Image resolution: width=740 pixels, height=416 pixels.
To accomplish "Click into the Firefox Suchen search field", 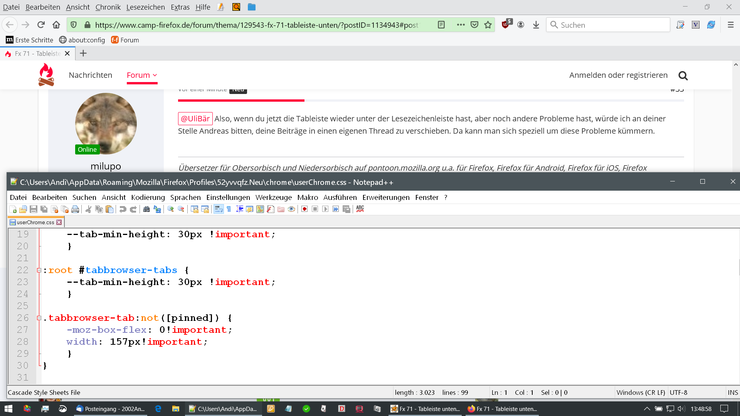I will click(x=613, y=25).
